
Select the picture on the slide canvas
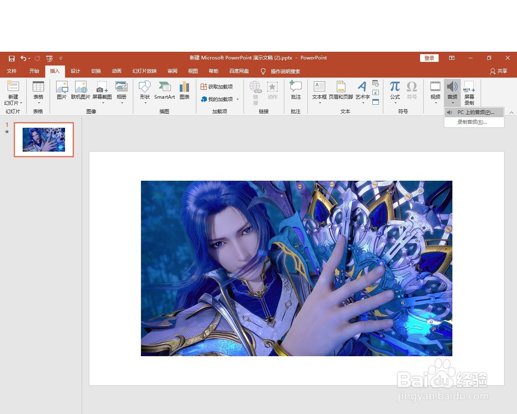296,268
